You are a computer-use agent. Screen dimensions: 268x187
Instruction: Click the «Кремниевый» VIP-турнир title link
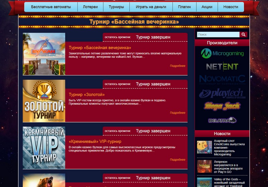click(95, 141)
